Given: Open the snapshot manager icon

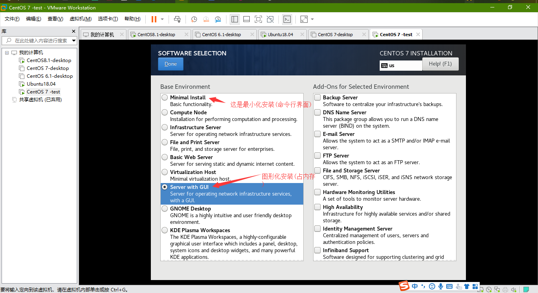Looking at the screenshot, I should [x=218, y=19].
